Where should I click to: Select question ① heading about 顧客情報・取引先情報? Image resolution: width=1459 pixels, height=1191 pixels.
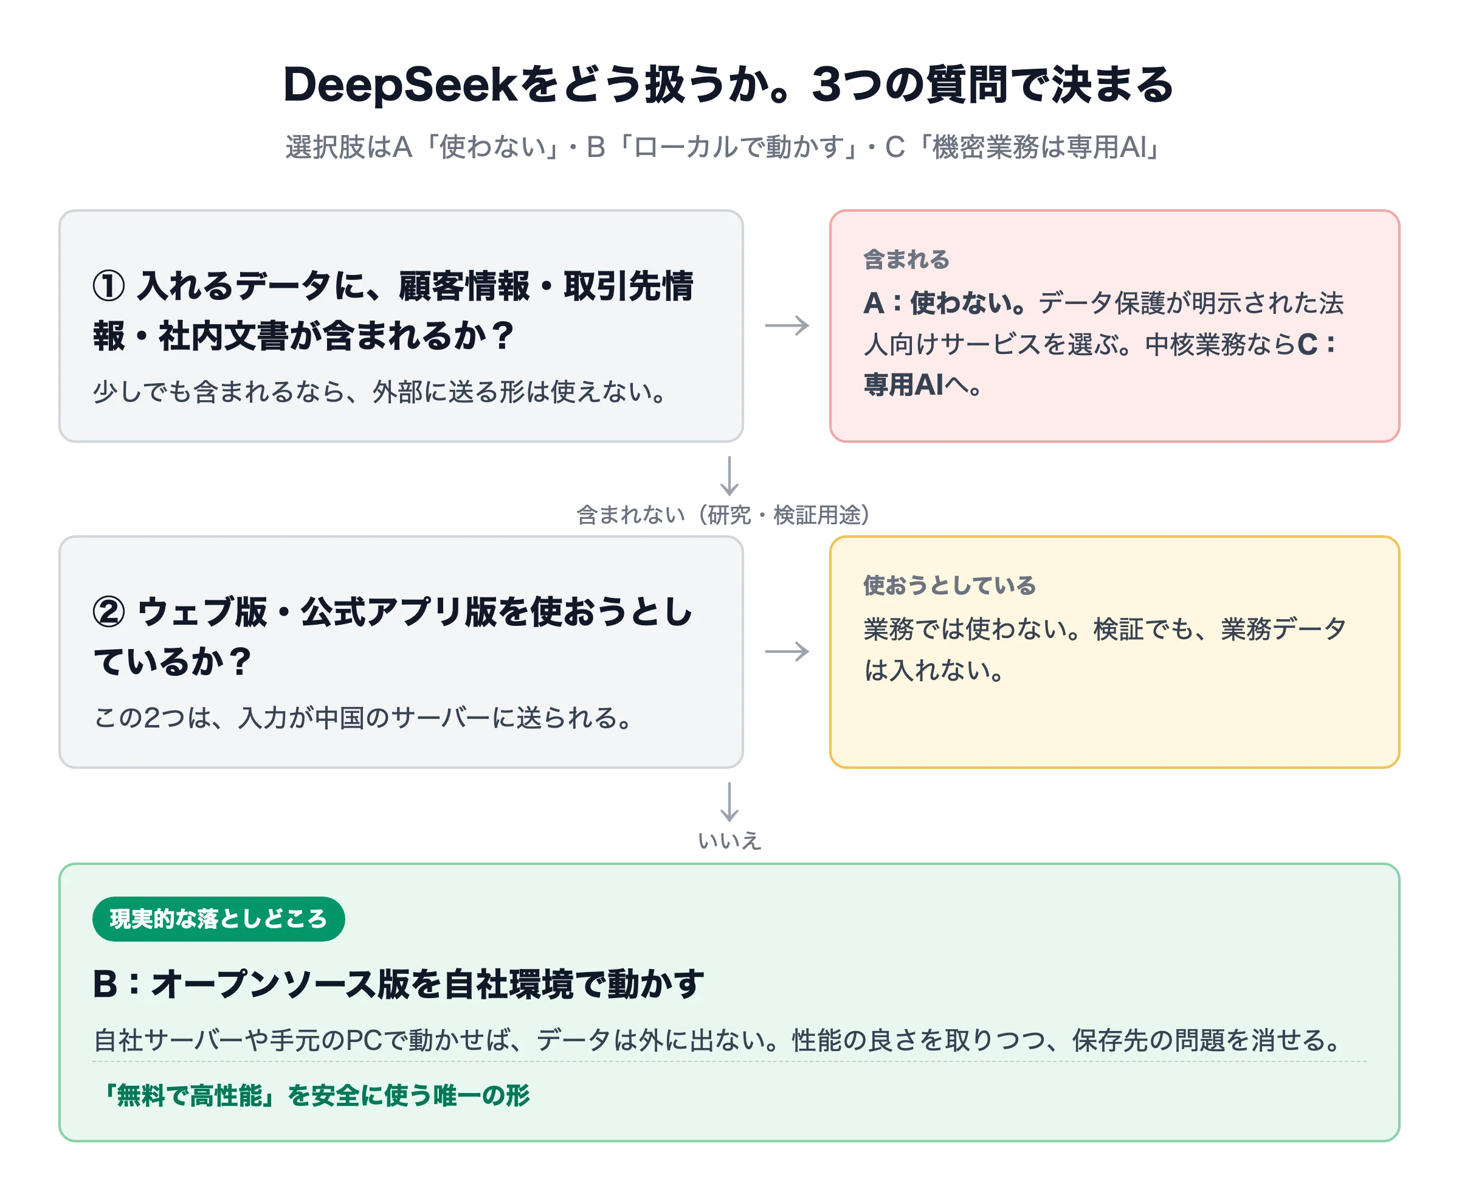pos(393,311)
